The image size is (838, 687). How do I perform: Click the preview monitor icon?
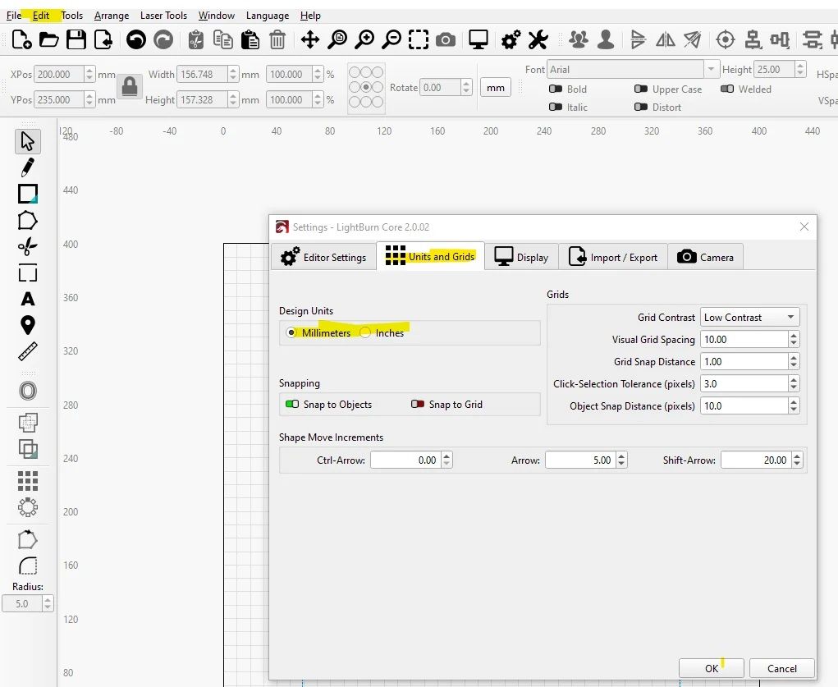pyautogui.click(x=479, y=39)
